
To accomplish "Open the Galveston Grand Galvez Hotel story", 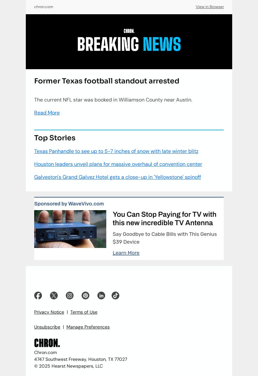I will (117, 177).
